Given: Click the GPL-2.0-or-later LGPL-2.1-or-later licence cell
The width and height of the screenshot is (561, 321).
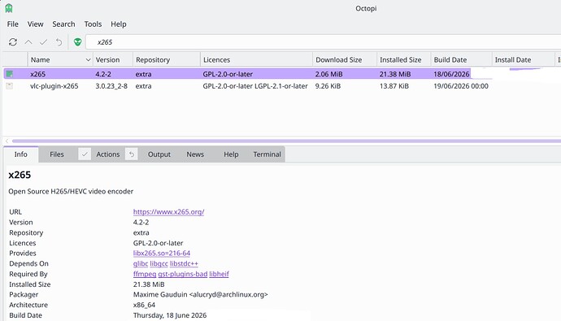Looking at the screenshot, I should click(x=255, y=86).
